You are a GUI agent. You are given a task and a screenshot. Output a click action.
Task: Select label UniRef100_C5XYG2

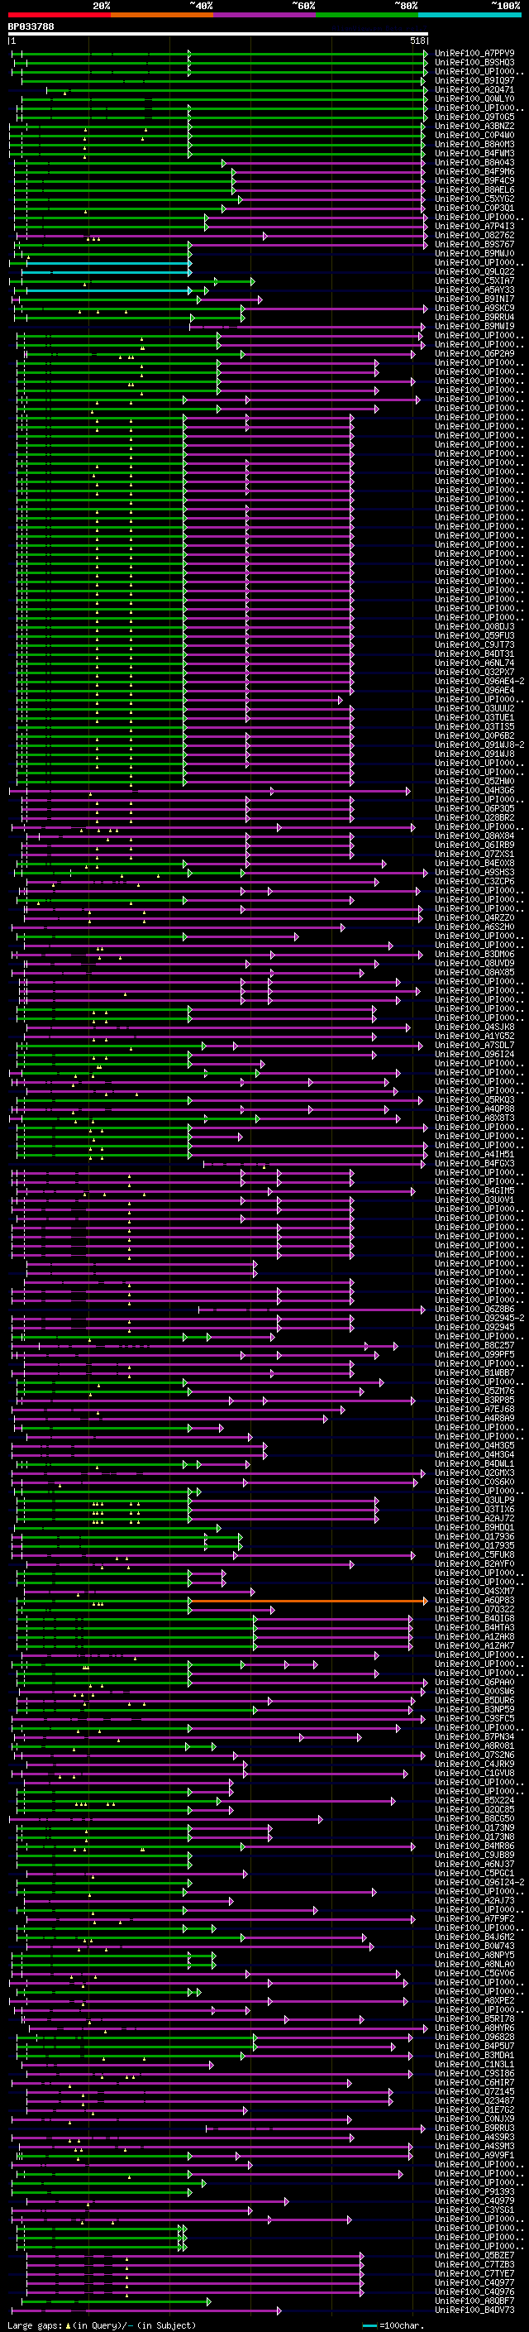tap(474, 199)
